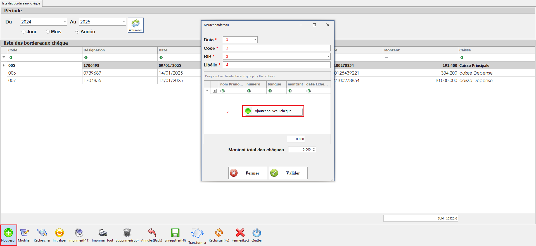Screen dimensions: 536x246
Task: Open the Rechercher search tool
Action: pos(42,233)
